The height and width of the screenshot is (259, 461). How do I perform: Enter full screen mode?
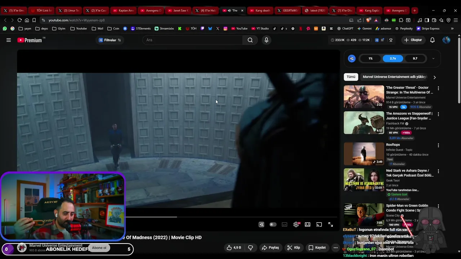click(331, 224)
